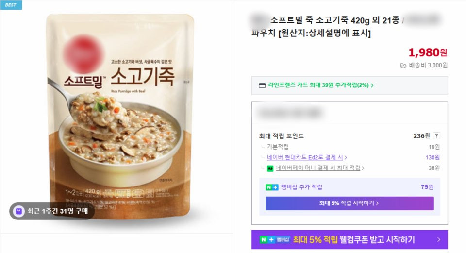
Task: Expand the chevron after the 현대카드 Ed2 link
Action: [x=346, y=157]
